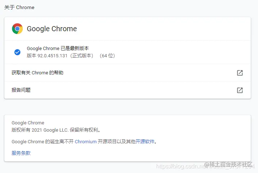258x173 pixels.
Task: Open 获取有关 Chrome 的帮助 row
Action: (x=128, y=73)
